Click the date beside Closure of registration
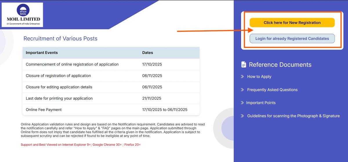 coord(152,76)
